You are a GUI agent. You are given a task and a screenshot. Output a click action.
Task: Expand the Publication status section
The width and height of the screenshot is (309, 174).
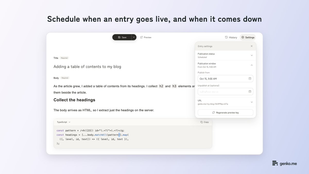[x=225, y=55]
